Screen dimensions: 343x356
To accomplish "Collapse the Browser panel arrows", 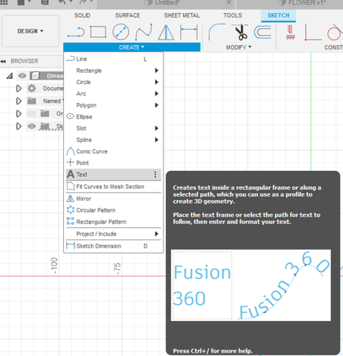I will [x=3, y=61].
